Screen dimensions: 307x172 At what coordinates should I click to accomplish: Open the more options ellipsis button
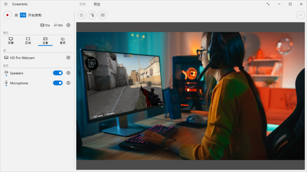(x=300, y=15)
